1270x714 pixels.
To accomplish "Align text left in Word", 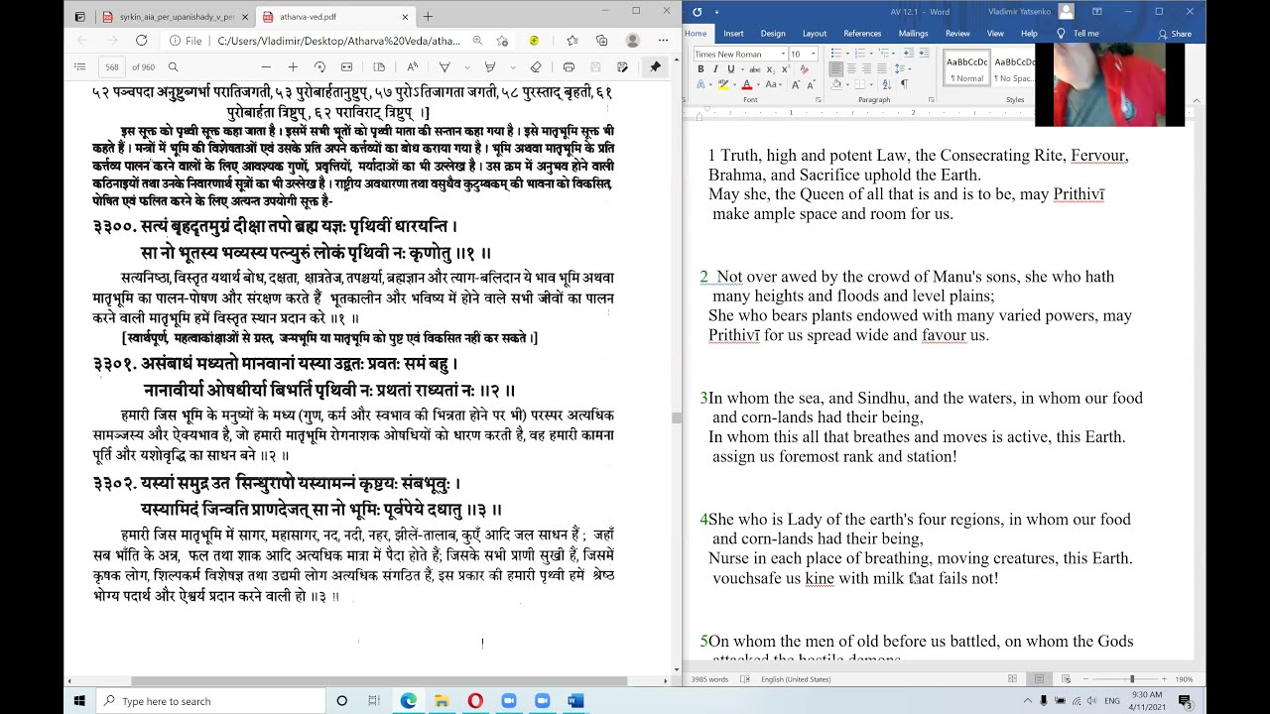I will [836, 68].
